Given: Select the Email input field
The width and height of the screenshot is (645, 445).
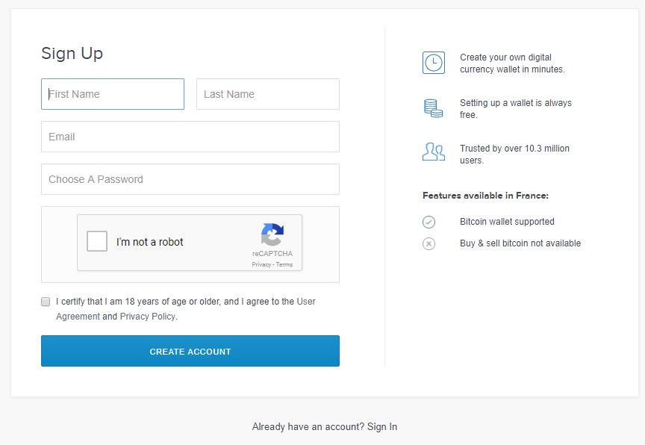Looking at the screenshot, I should 190,137.
